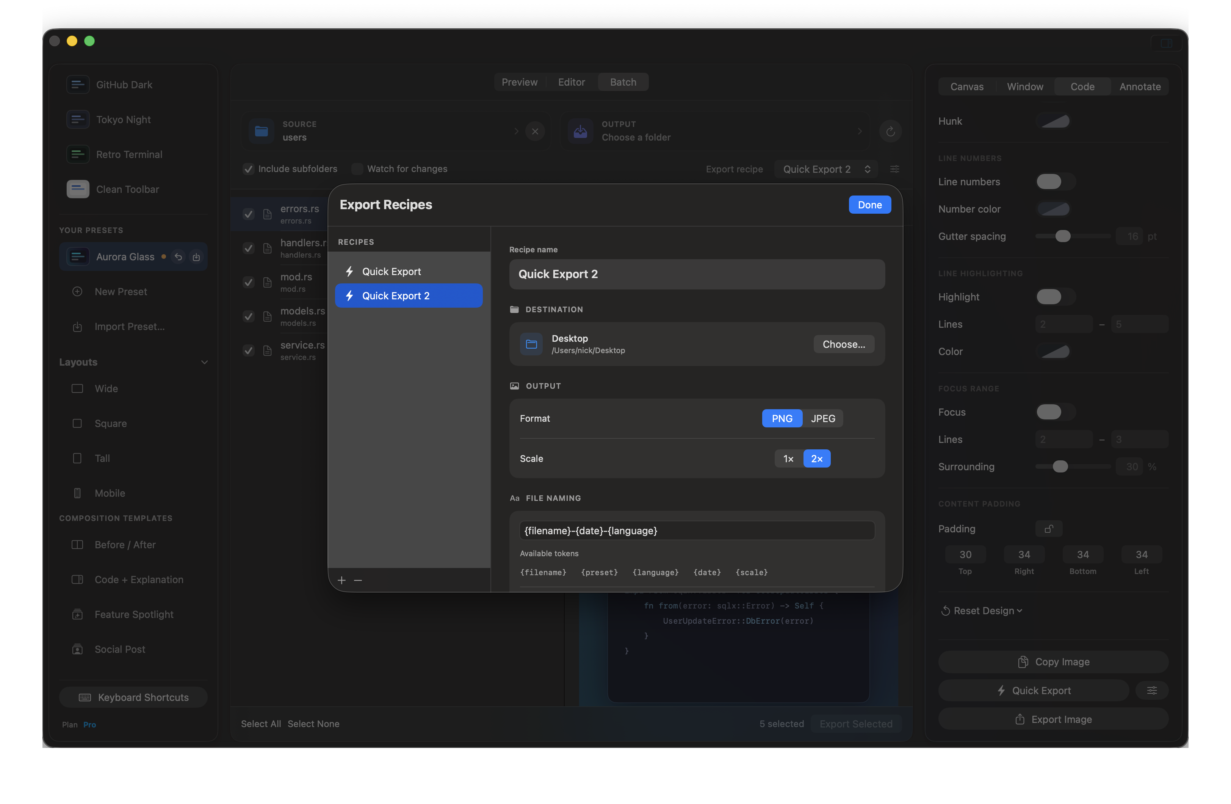Click Select None link

click(x=313, y=724)
